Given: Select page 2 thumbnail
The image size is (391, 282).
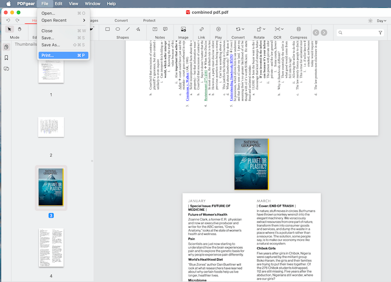Looking at the screenshot, I should click(x=51, y=127).
